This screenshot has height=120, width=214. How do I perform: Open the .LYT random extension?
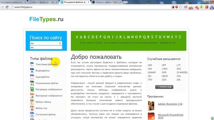tap(178, 65)
